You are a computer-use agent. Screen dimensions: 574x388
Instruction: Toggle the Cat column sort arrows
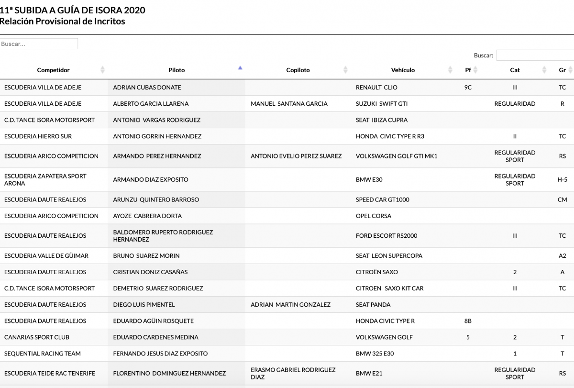(544, 70)
